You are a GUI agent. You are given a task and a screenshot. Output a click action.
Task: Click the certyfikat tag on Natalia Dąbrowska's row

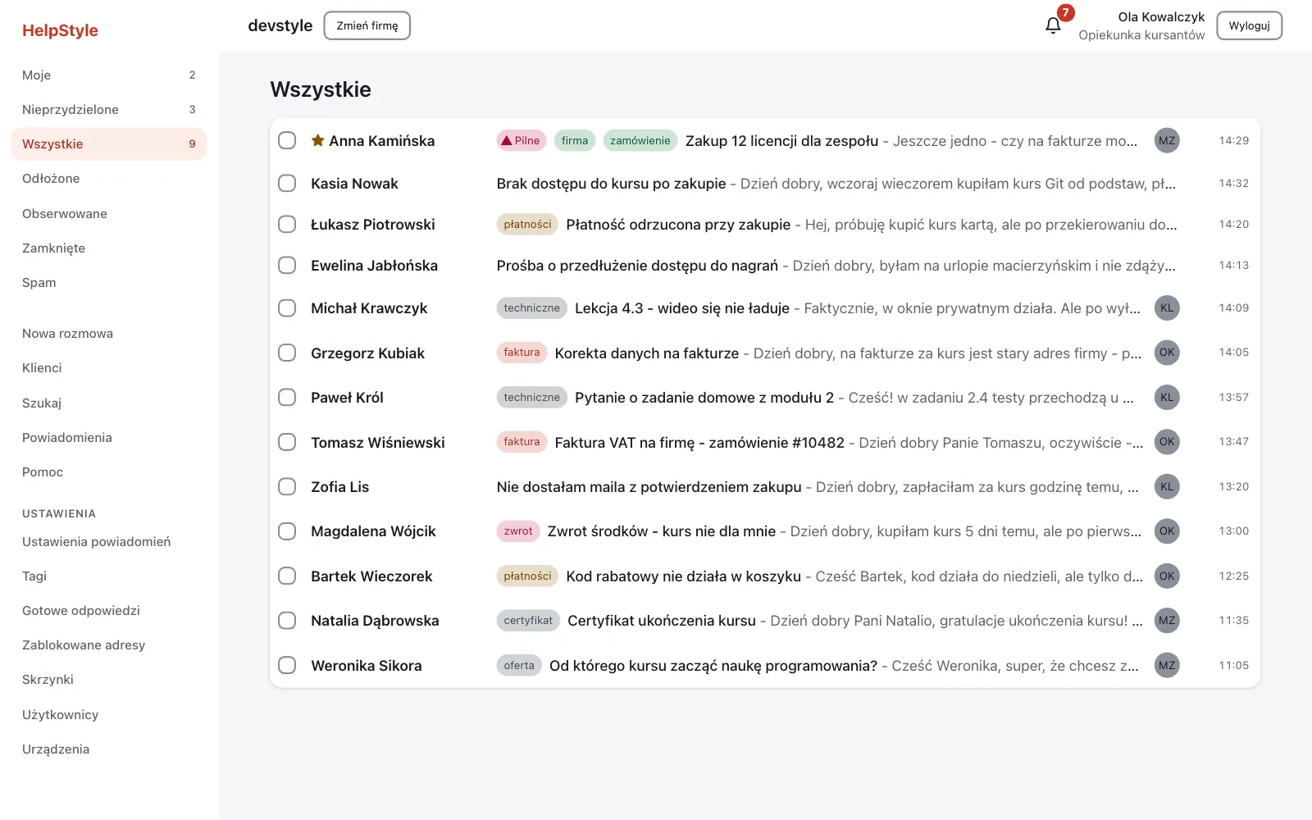coord(528,621)
